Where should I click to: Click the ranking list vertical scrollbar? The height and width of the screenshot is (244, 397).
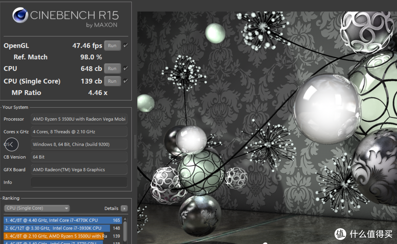click(x=125, y=232)
